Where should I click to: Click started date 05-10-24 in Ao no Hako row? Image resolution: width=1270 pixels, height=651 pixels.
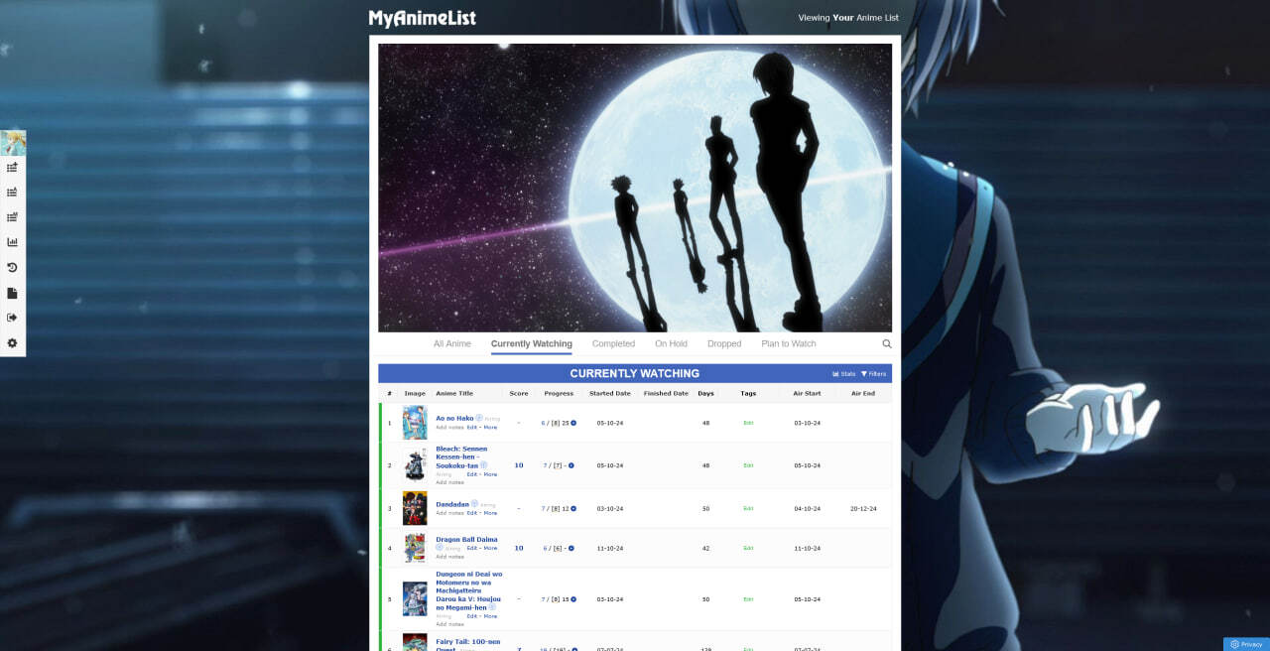point(610,423)
